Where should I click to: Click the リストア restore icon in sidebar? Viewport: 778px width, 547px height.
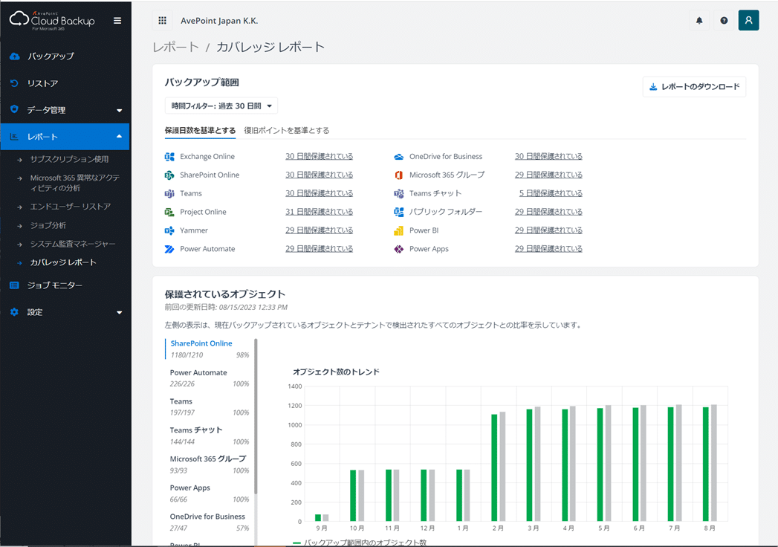pyautogui.click(x=14, y=83)
